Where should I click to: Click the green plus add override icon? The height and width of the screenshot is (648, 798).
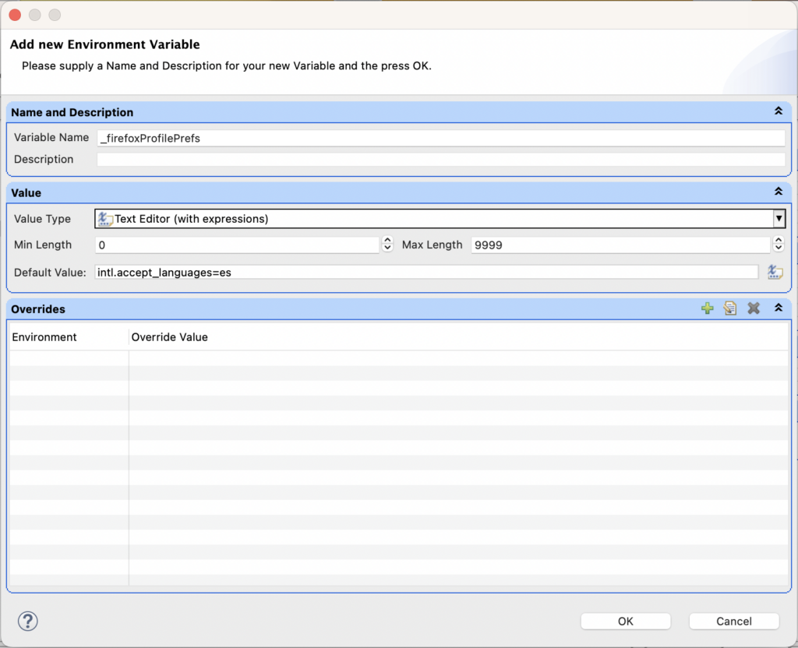(707, 308)
